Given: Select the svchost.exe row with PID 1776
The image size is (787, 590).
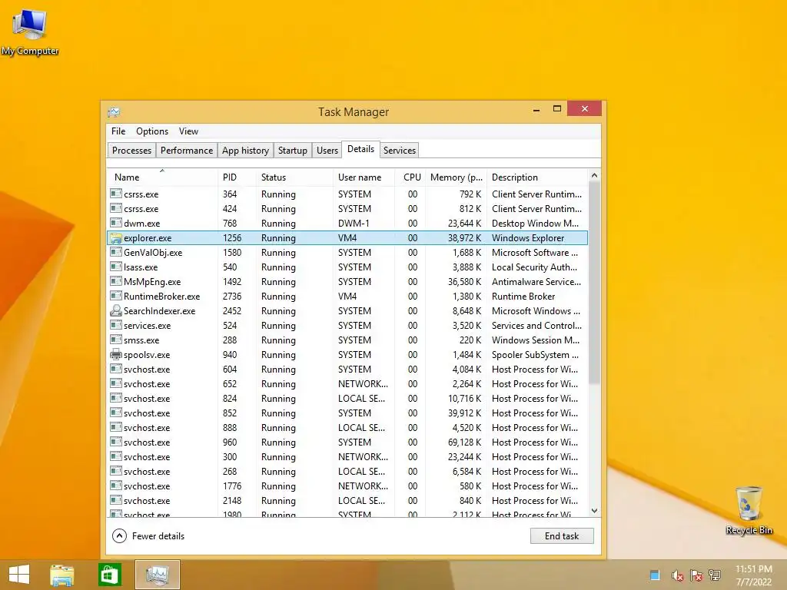Looking at the screenshot, I should pos(347,486).
